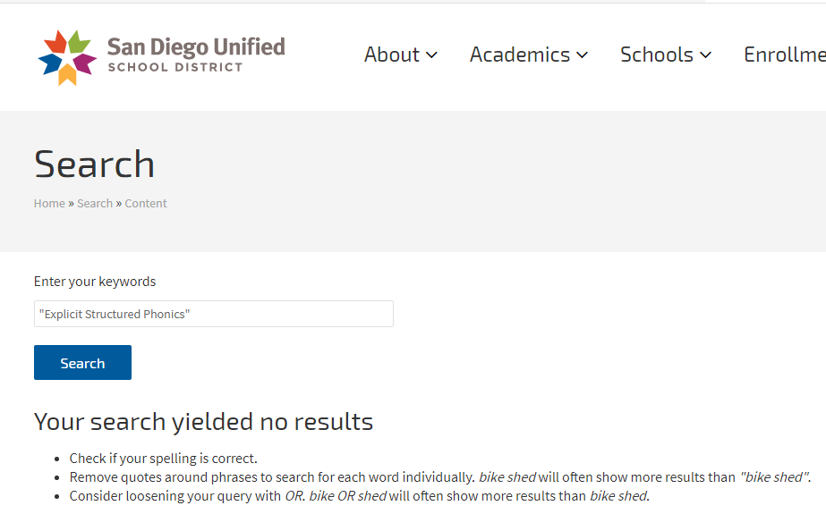Screen dimensions: 826x514
Task: Click the "Enter your keywords" label
Action: [x=95, y=282]
